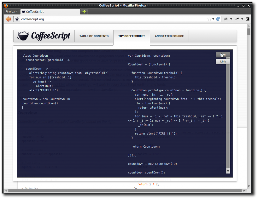Go back using the orange back arrow
The width and height of the screenshot is (258, 199).
pos(8,19)
